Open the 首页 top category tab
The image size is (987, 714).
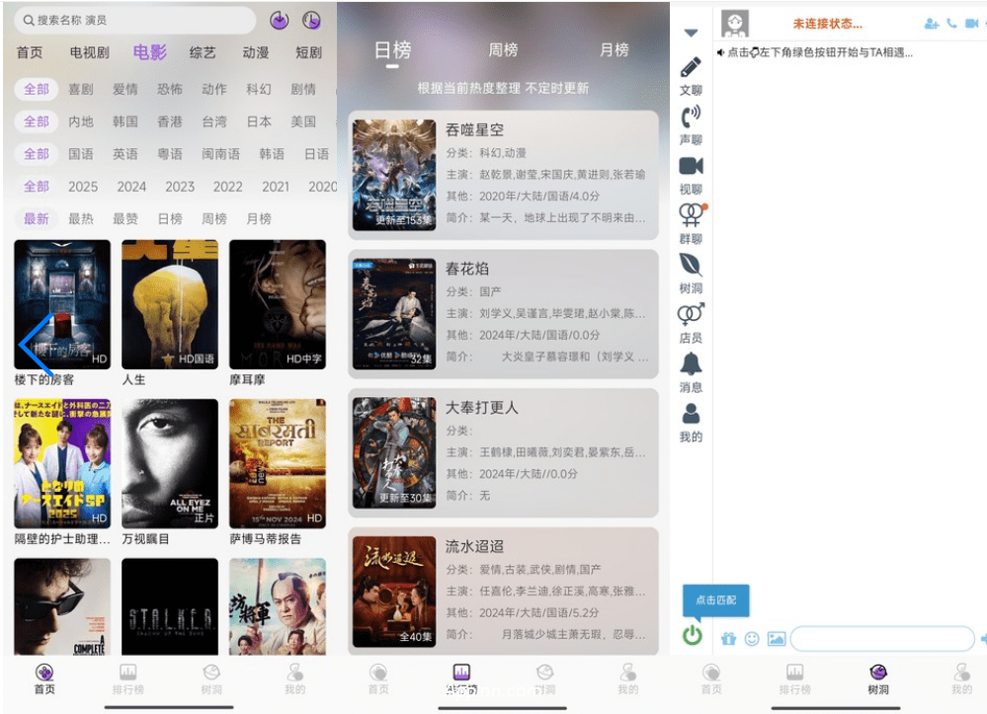pos(30,53)
